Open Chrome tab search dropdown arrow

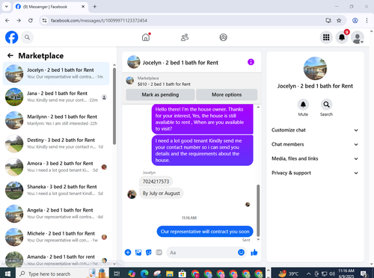pos(7,7)
